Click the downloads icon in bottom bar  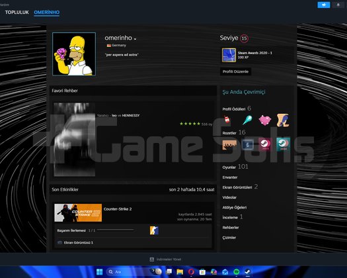[x=152, y=259]
